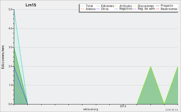Click the Reg. de adm. legend entry
The image size is (181, 112).
click(144, 9)
